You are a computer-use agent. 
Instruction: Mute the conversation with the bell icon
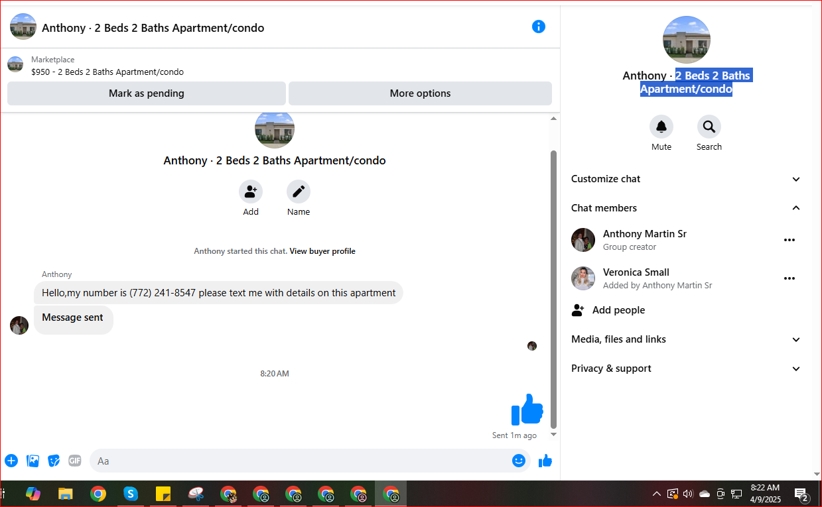(x=661, y=127)
